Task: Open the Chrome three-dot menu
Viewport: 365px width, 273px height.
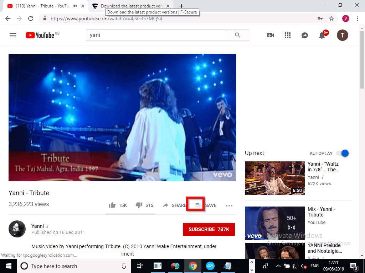Action: [357, 18]
